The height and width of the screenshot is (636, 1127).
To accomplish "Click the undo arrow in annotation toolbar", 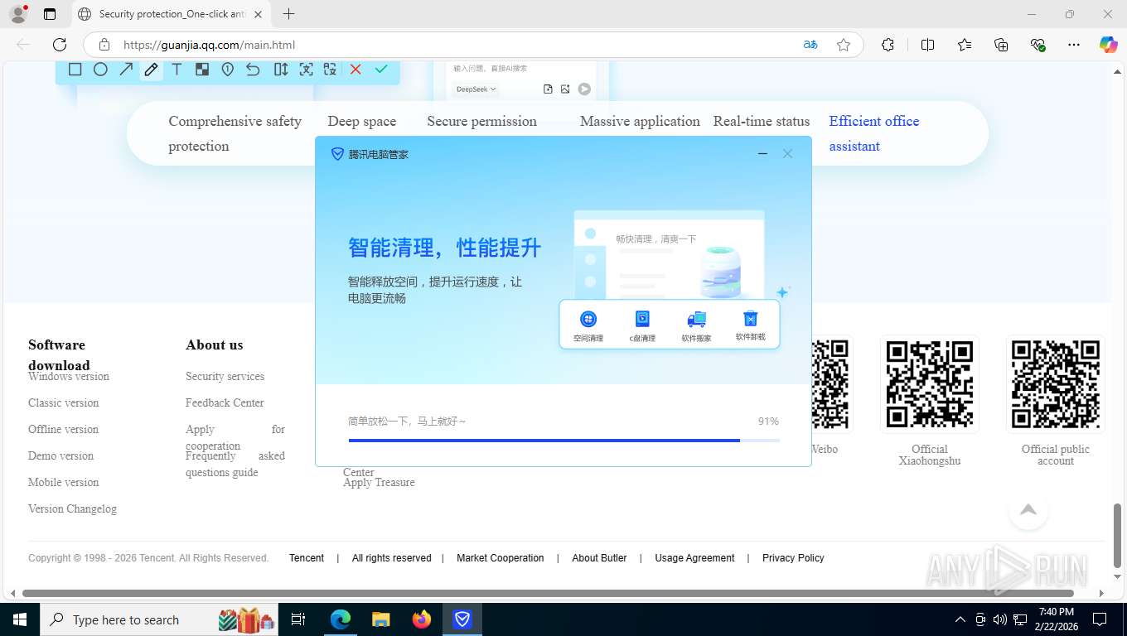I will [253, 70].
